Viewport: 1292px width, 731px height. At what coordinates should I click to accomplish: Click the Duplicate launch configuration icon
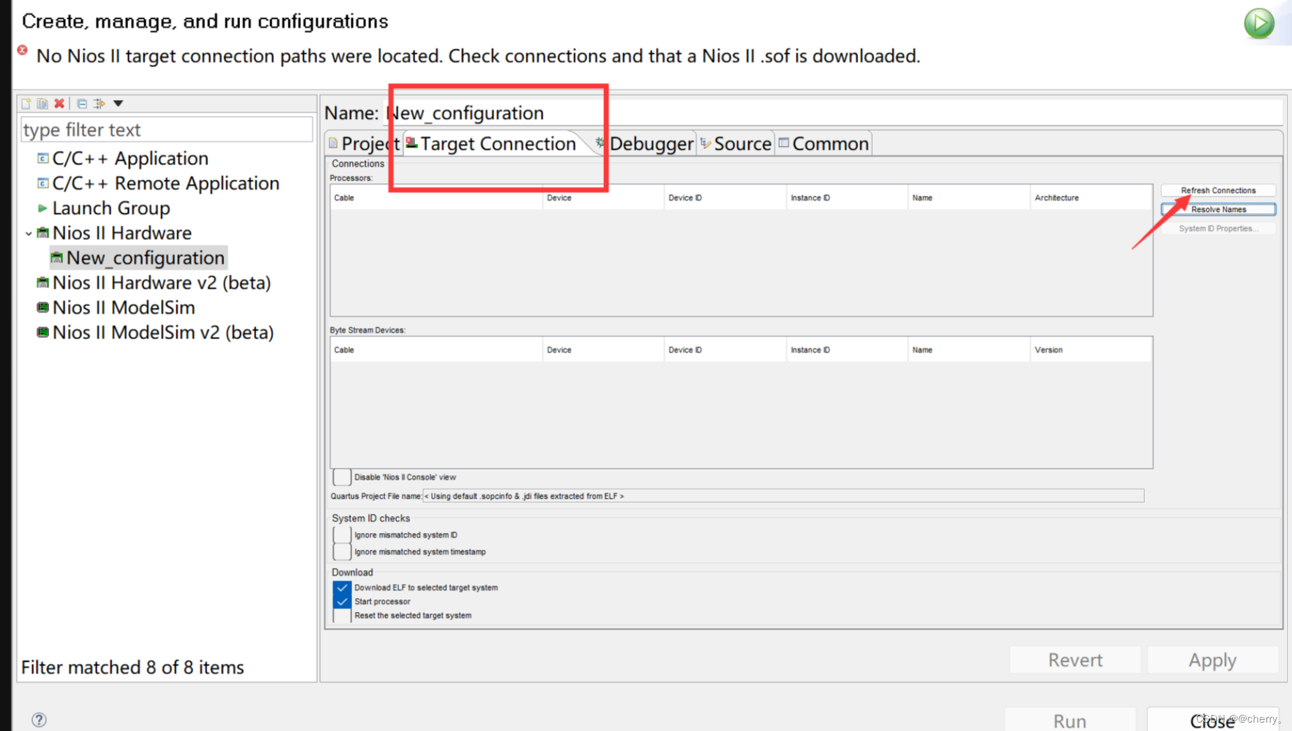(x=43, y=104)
